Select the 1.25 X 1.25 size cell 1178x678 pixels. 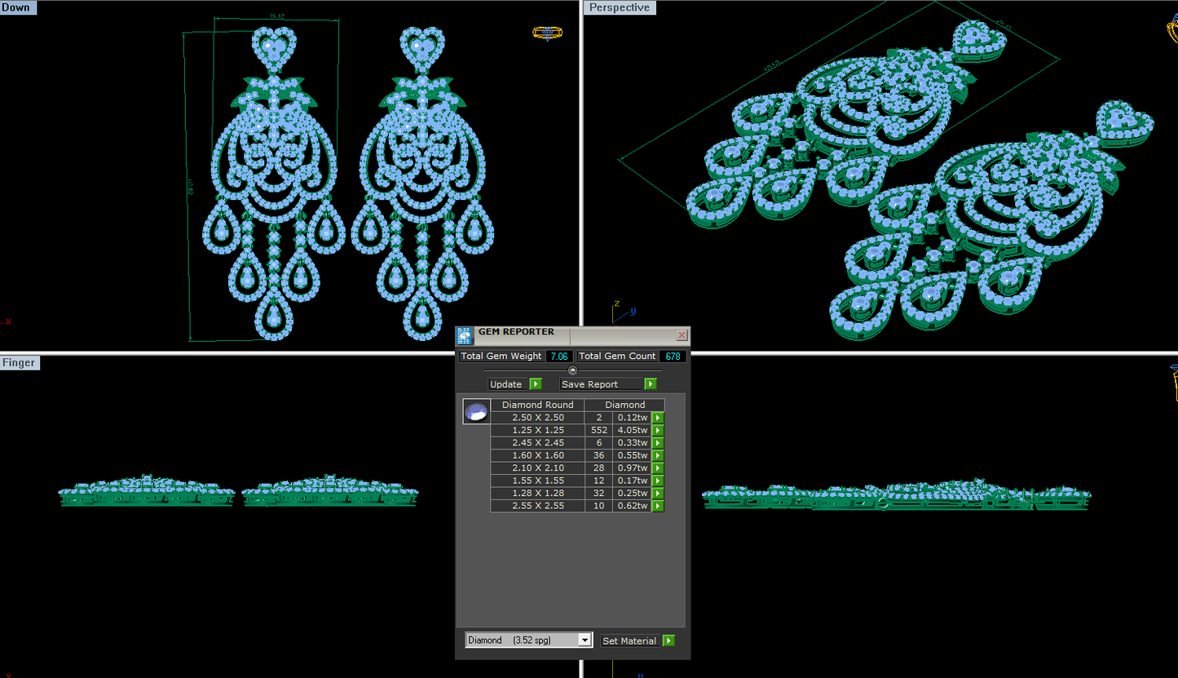[537, 430]
